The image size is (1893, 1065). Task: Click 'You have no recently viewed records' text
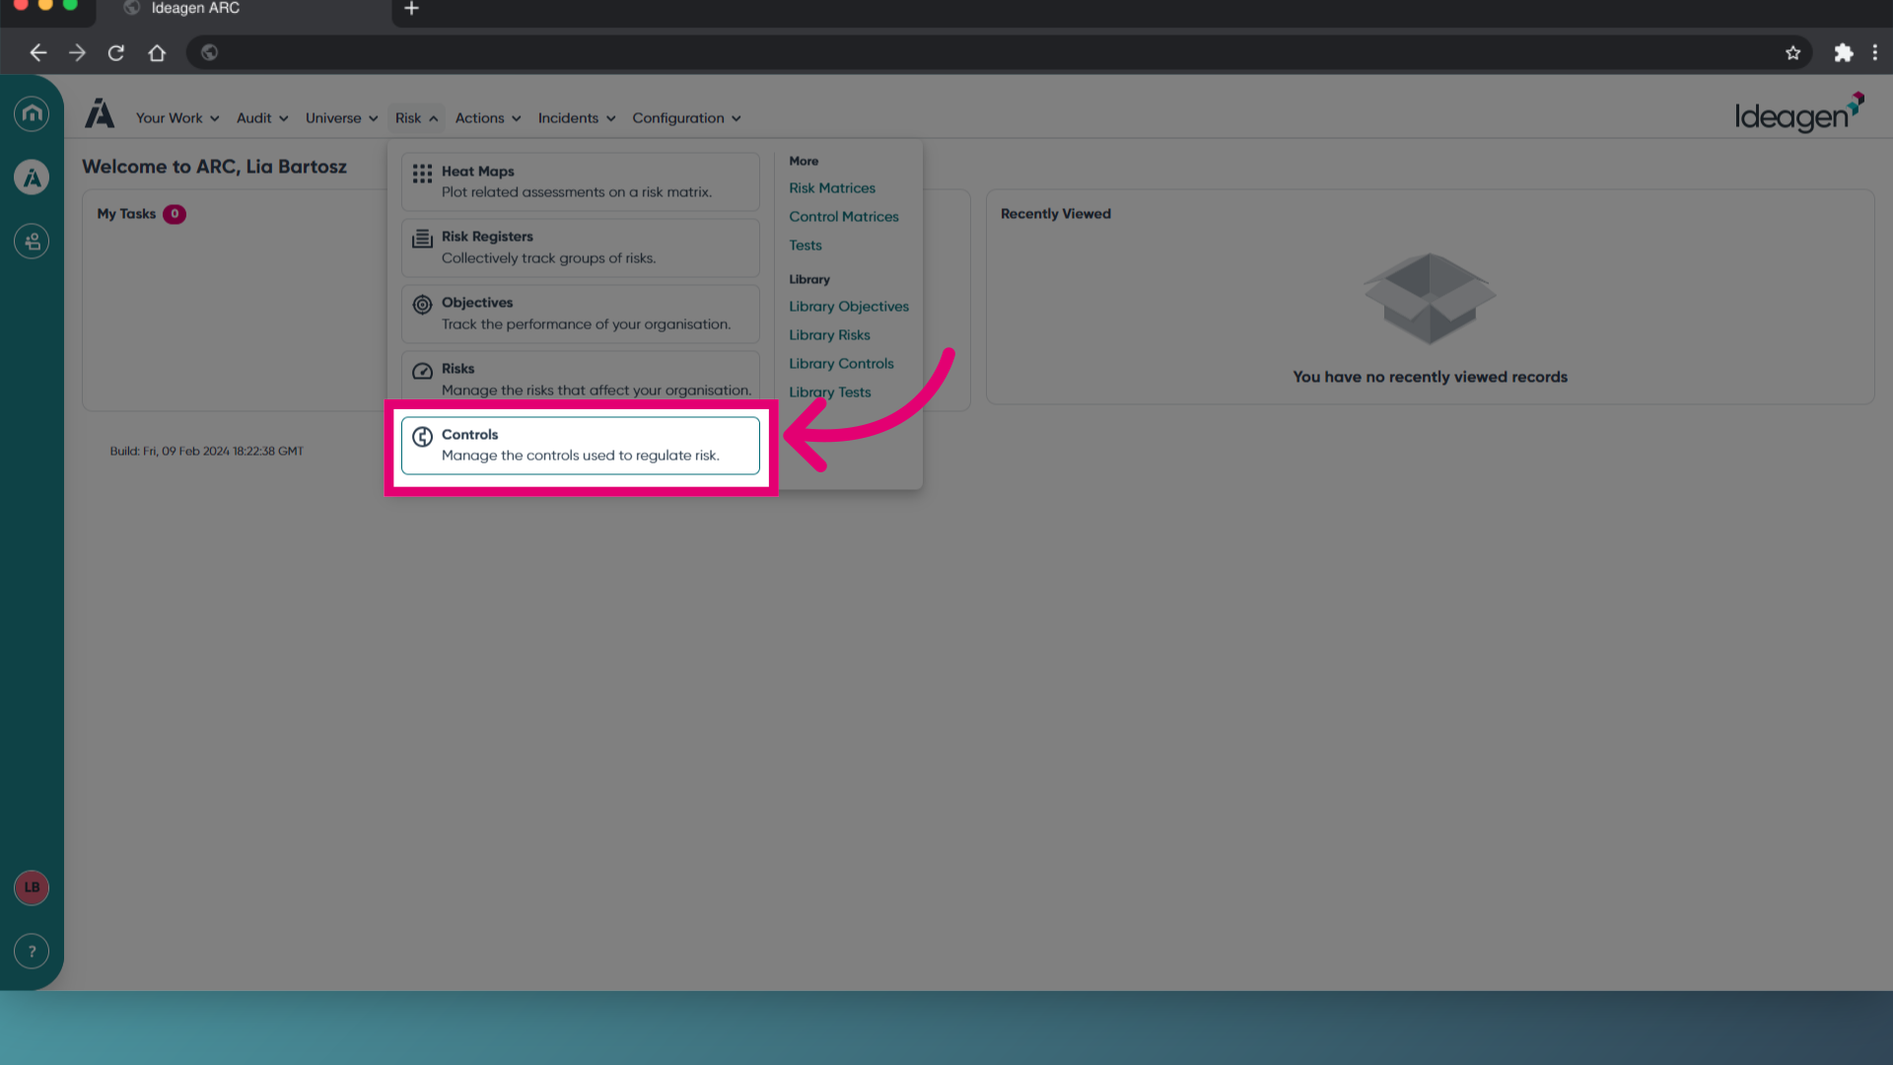tap(1430, 377)
